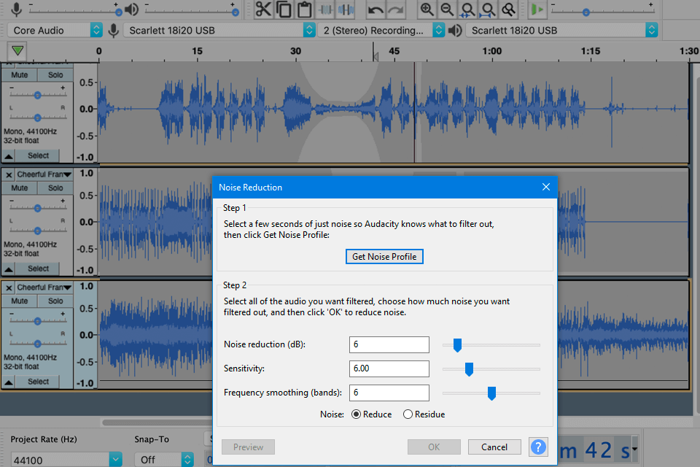This screenshot has width=700, height=467.
Task: Click the Play-at-speed slider knob
Action: (x=586, y=12)
